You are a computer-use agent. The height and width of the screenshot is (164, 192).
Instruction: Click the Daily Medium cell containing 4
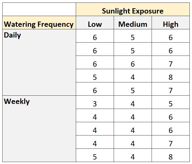coord(133,76)
